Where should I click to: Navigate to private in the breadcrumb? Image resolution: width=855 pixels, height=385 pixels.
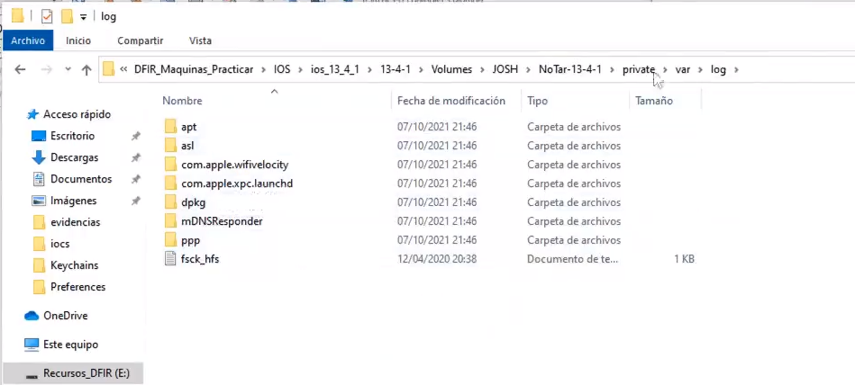point(639,69)
